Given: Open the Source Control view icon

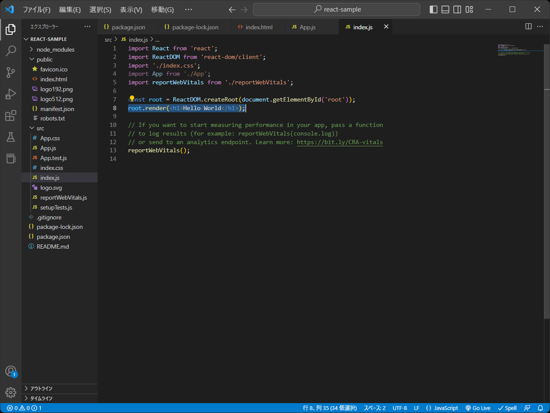Looking at the screenshot, I should pyautogui.click(x=11, y=72).
